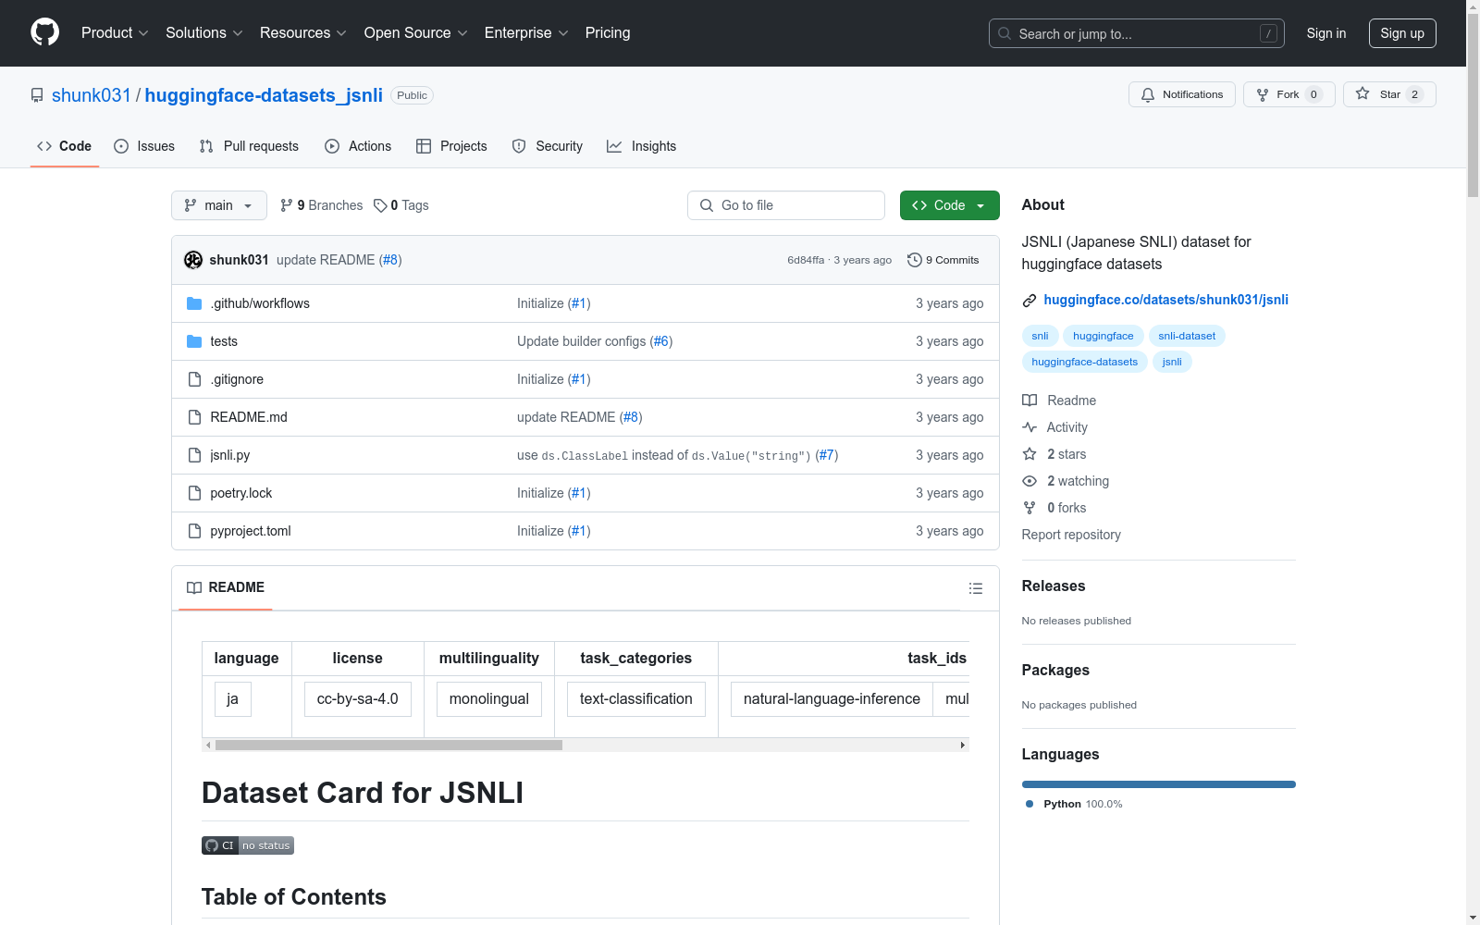
Task: Select the snli-dataset topic tag
Action: point(1187,336)
